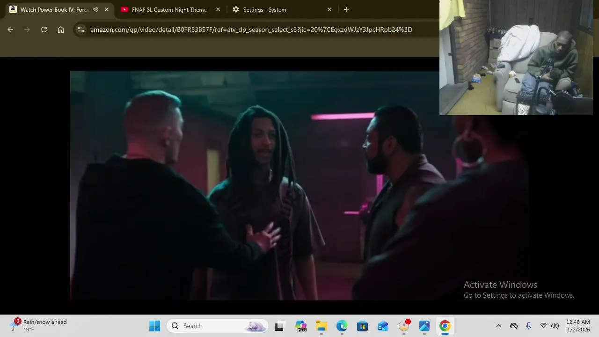This screenshot has width=599, height=337.
Task: Click the OneDrive sync tray icon
Action: point(514,326)
